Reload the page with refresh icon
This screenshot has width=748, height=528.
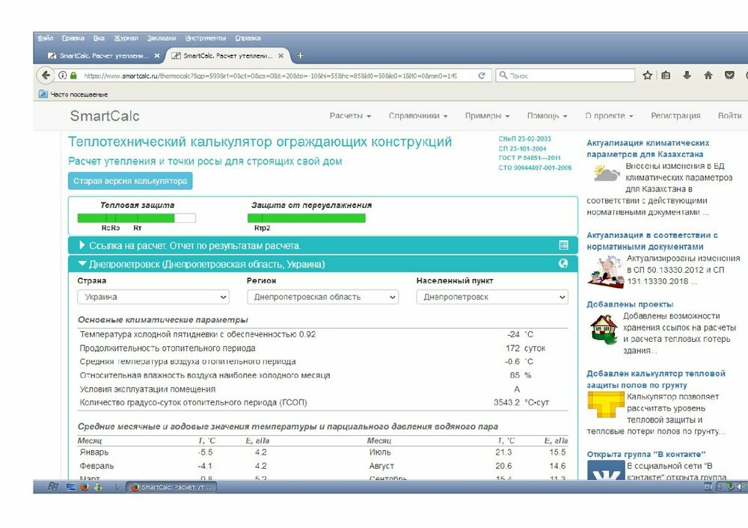[x=482, y=75]
